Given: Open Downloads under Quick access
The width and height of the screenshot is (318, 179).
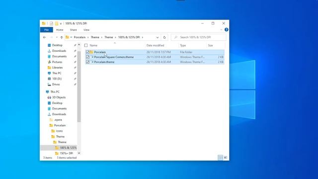Looking at the screenshot, I should 59,51.
